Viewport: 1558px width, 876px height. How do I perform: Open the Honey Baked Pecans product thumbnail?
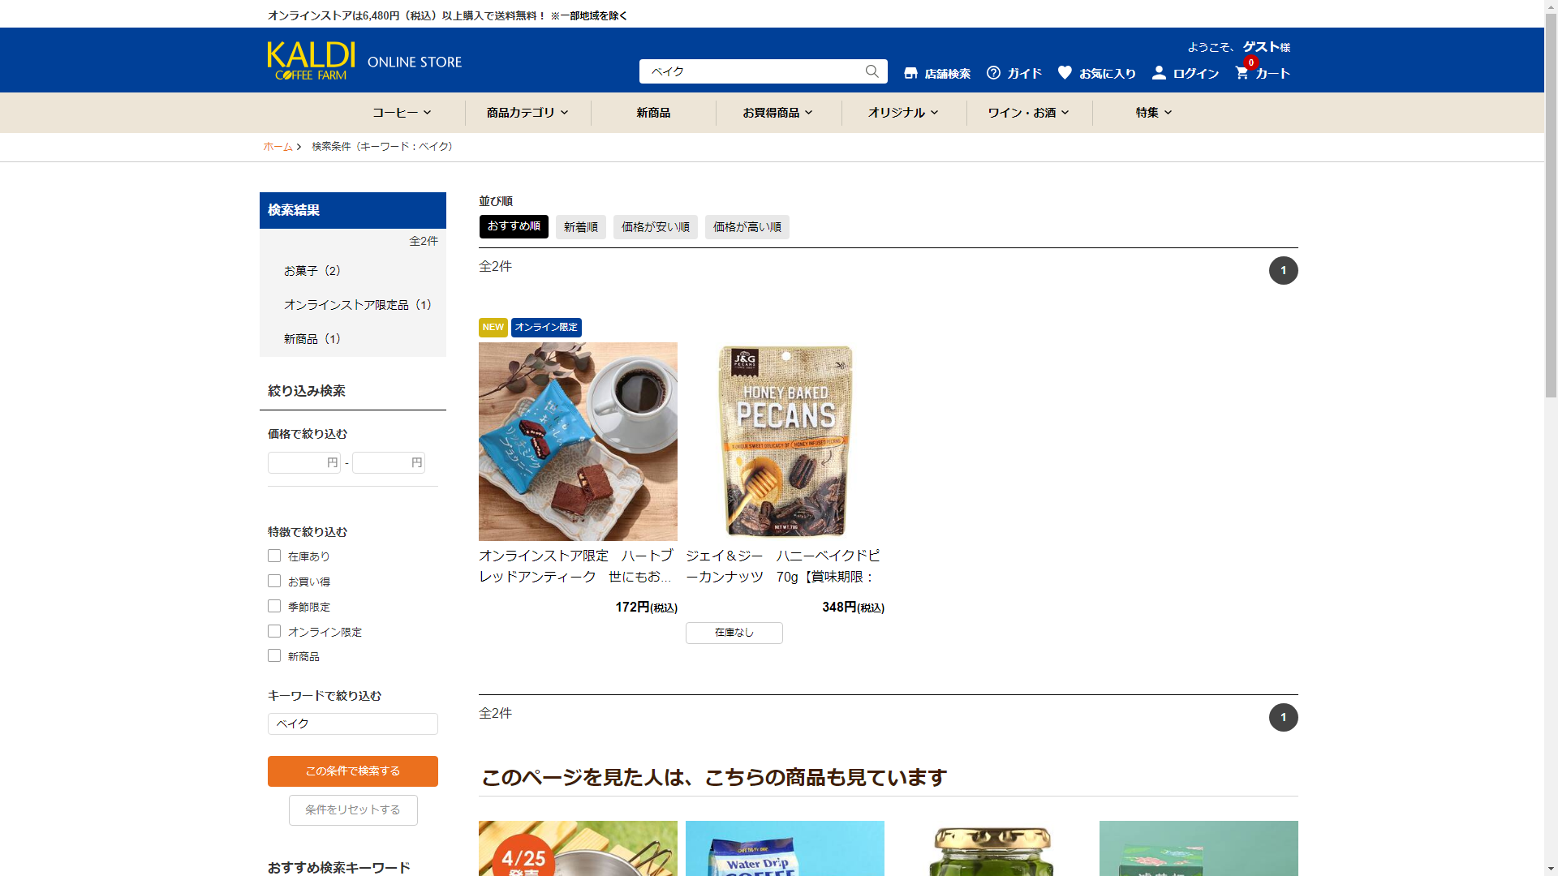[x=785, y=440]
